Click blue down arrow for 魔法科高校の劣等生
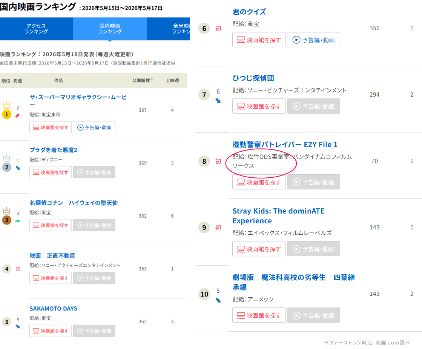 (218, 300)
